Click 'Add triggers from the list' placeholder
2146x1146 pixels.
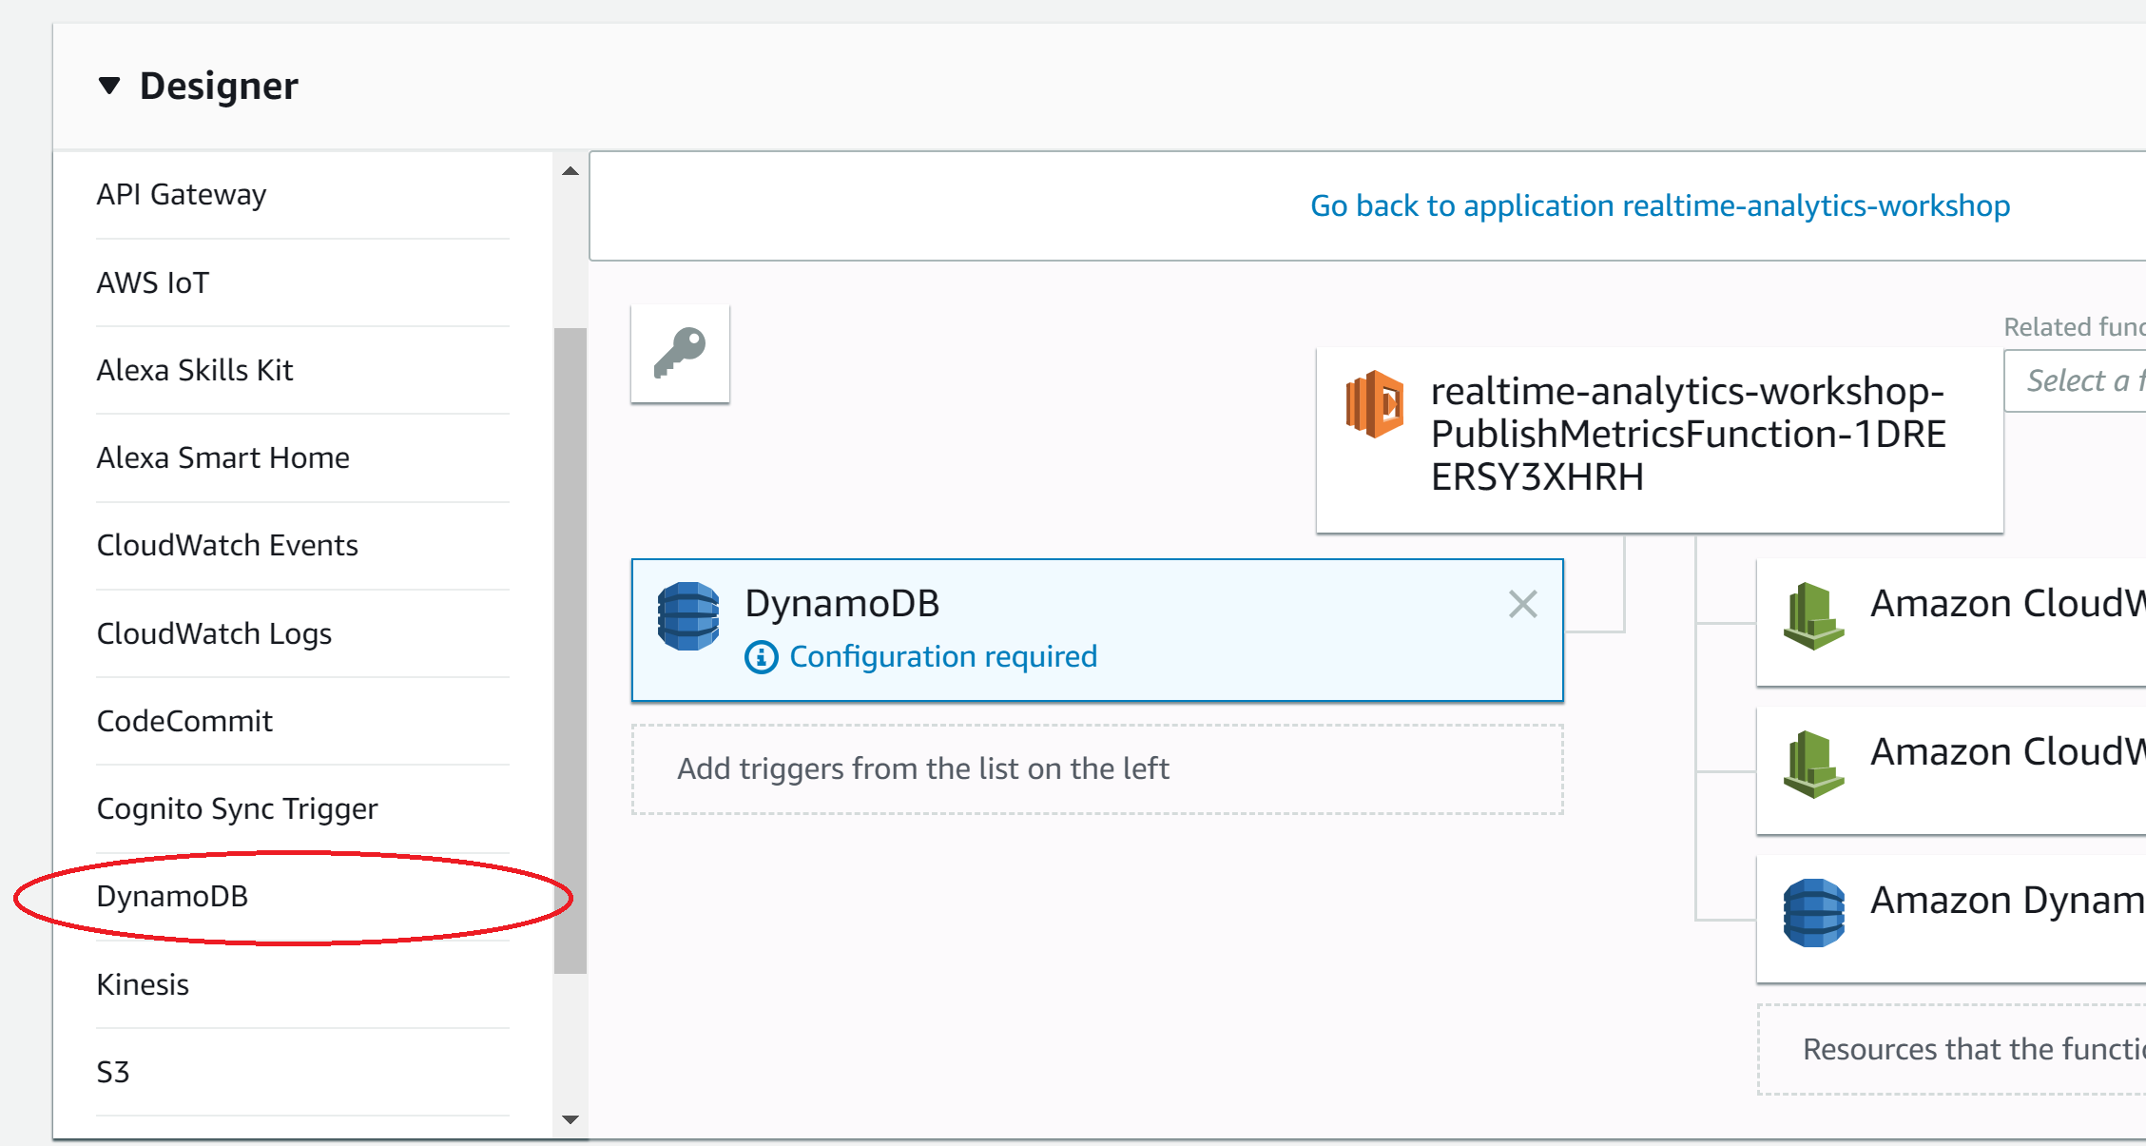click(x=1097, y=769)
